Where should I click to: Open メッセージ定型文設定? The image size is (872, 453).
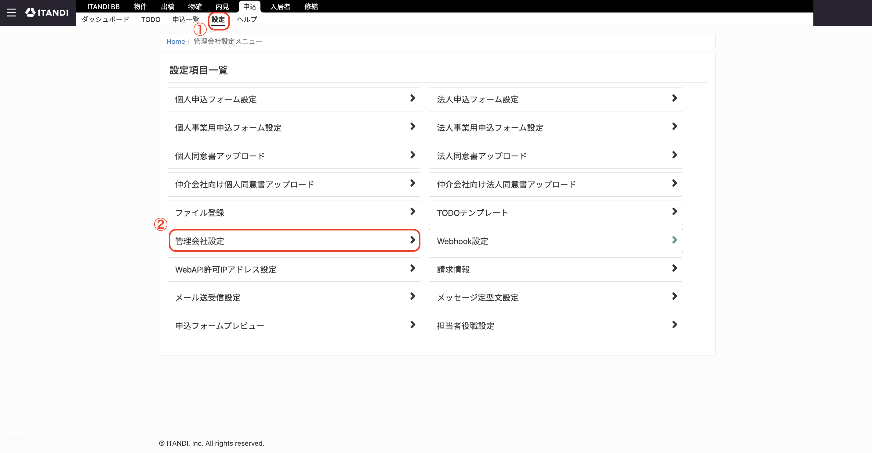click(x=555, y=298)
